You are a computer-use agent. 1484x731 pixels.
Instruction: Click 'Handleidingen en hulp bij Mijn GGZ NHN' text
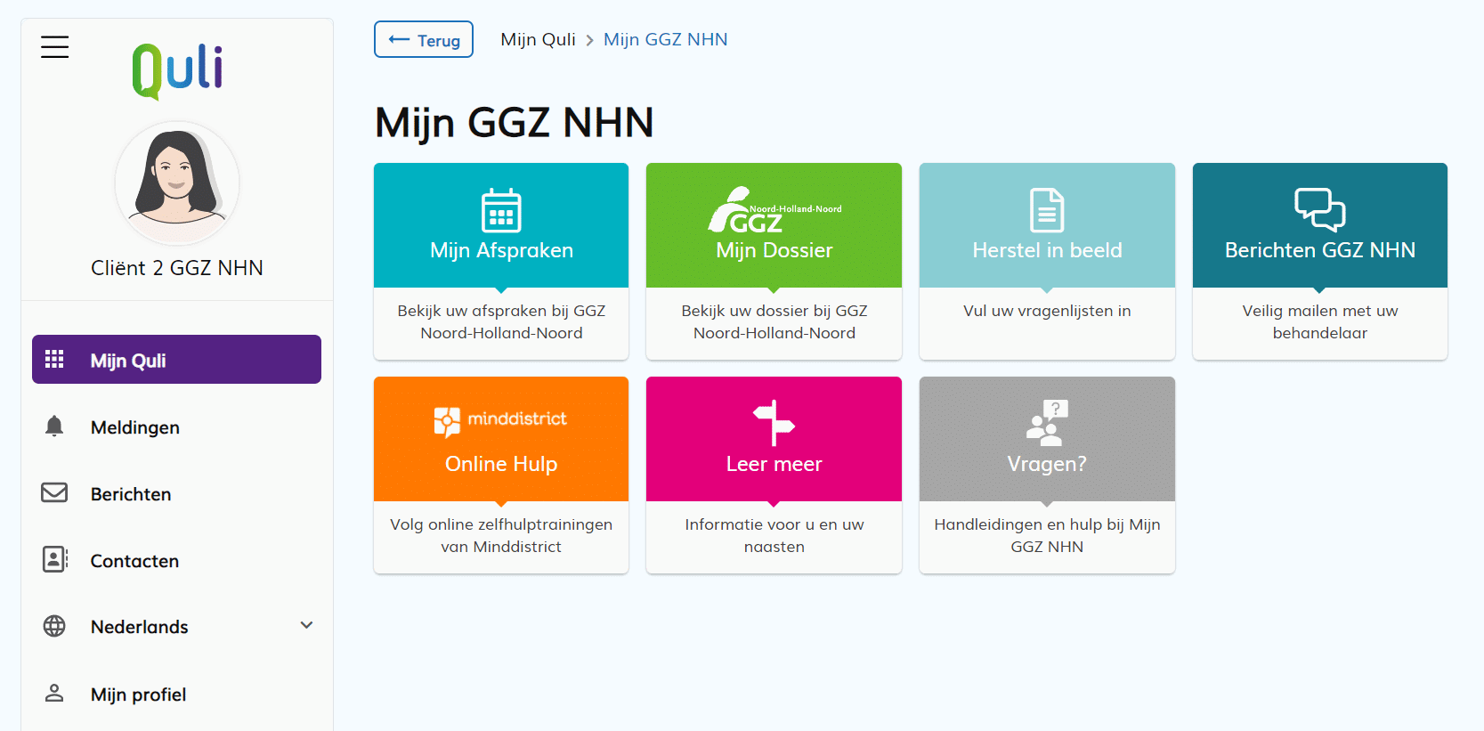click(1047, 535)
